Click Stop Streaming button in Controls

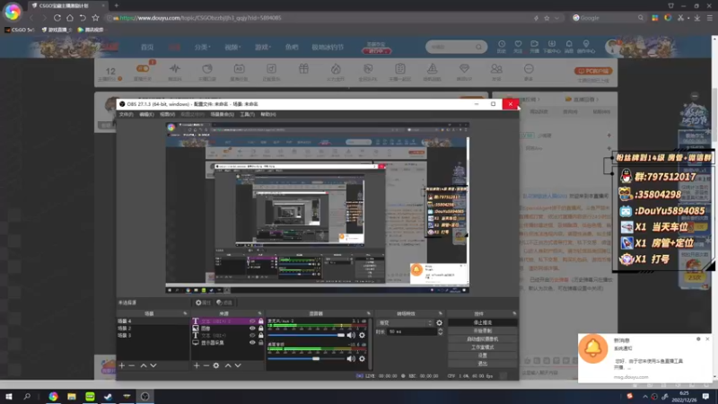point(483,322)
